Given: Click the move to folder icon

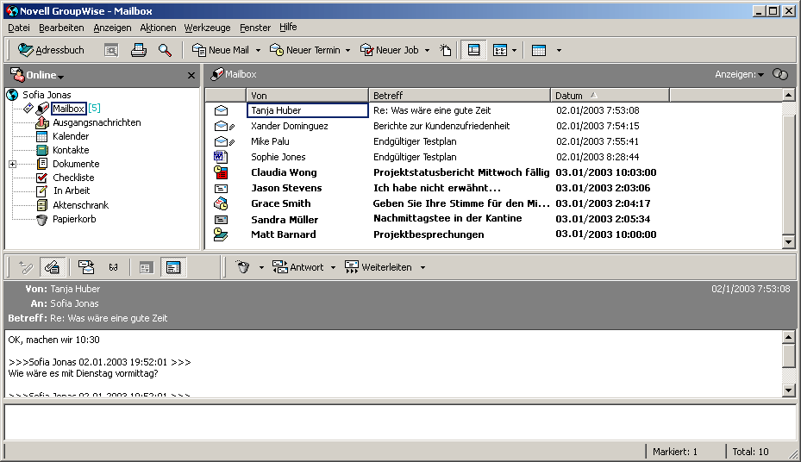Looking at the screenshot, I should coord(86,267).
